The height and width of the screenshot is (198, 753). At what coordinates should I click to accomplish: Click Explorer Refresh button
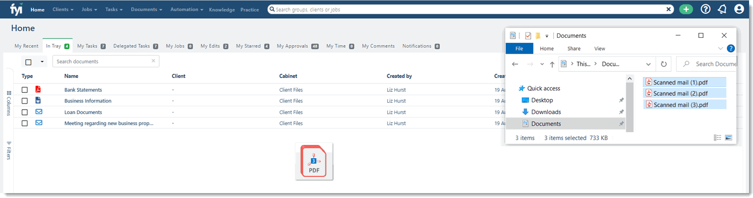click(x=664, y=64)
